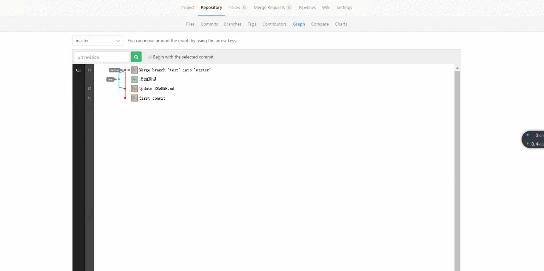Select the green node of 添加测试 commit

tap(119, 79)
